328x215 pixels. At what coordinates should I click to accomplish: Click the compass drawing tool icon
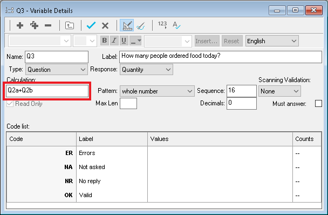click(141, 25)
